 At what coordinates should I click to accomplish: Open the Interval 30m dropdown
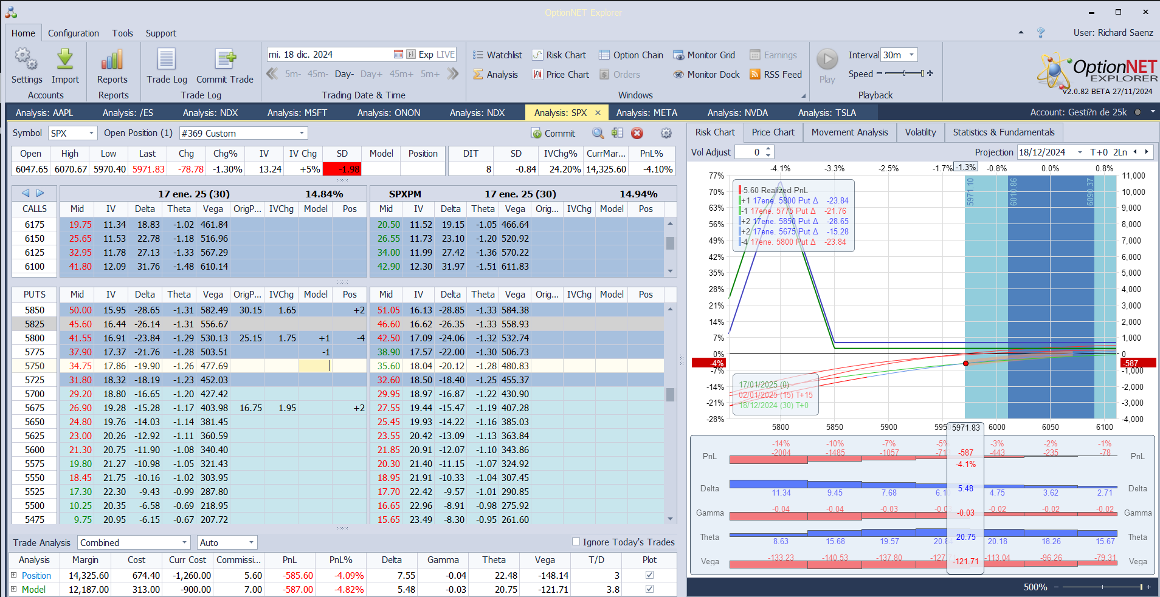coord(911,55)
